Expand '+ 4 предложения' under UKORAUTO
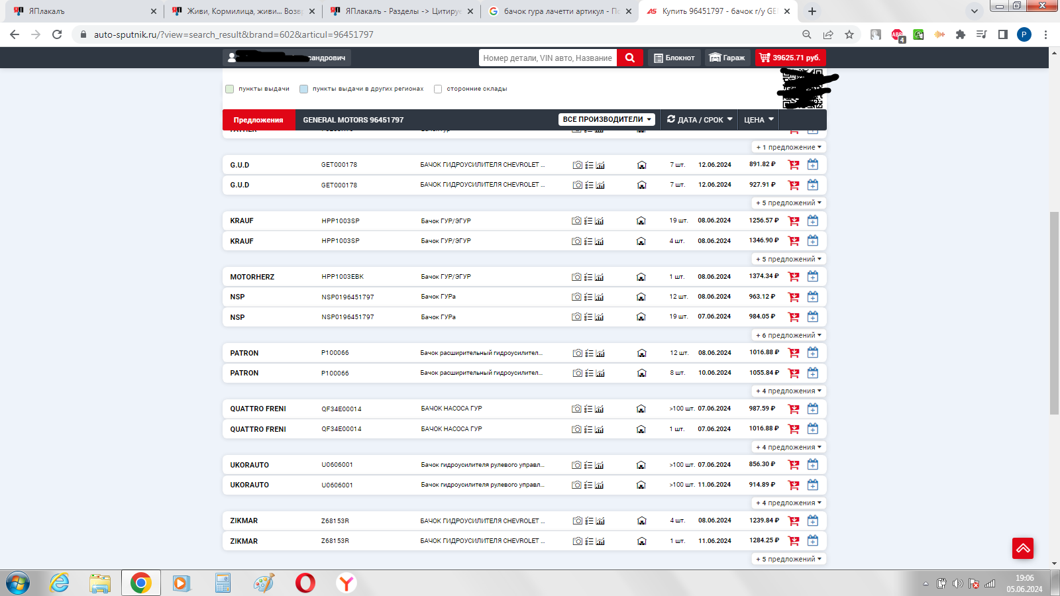This screenshot has height=596, width=1060. click(789, 503)
